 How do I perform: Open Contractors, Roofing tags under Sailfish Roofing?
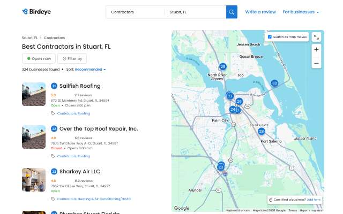pos(74,113)
